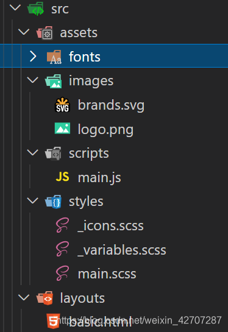Screen dimensions: 228x332
Task: Select the scripts folder name
Action: (89, 154)
